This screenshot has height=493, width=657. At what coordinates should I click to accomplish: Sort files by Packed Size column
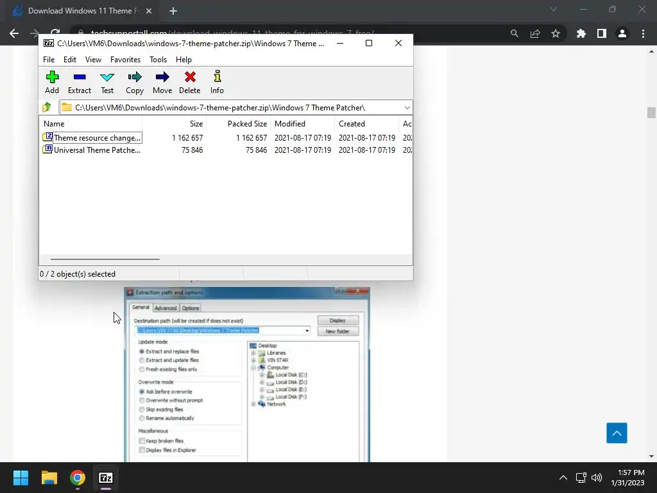coord(239,124)
